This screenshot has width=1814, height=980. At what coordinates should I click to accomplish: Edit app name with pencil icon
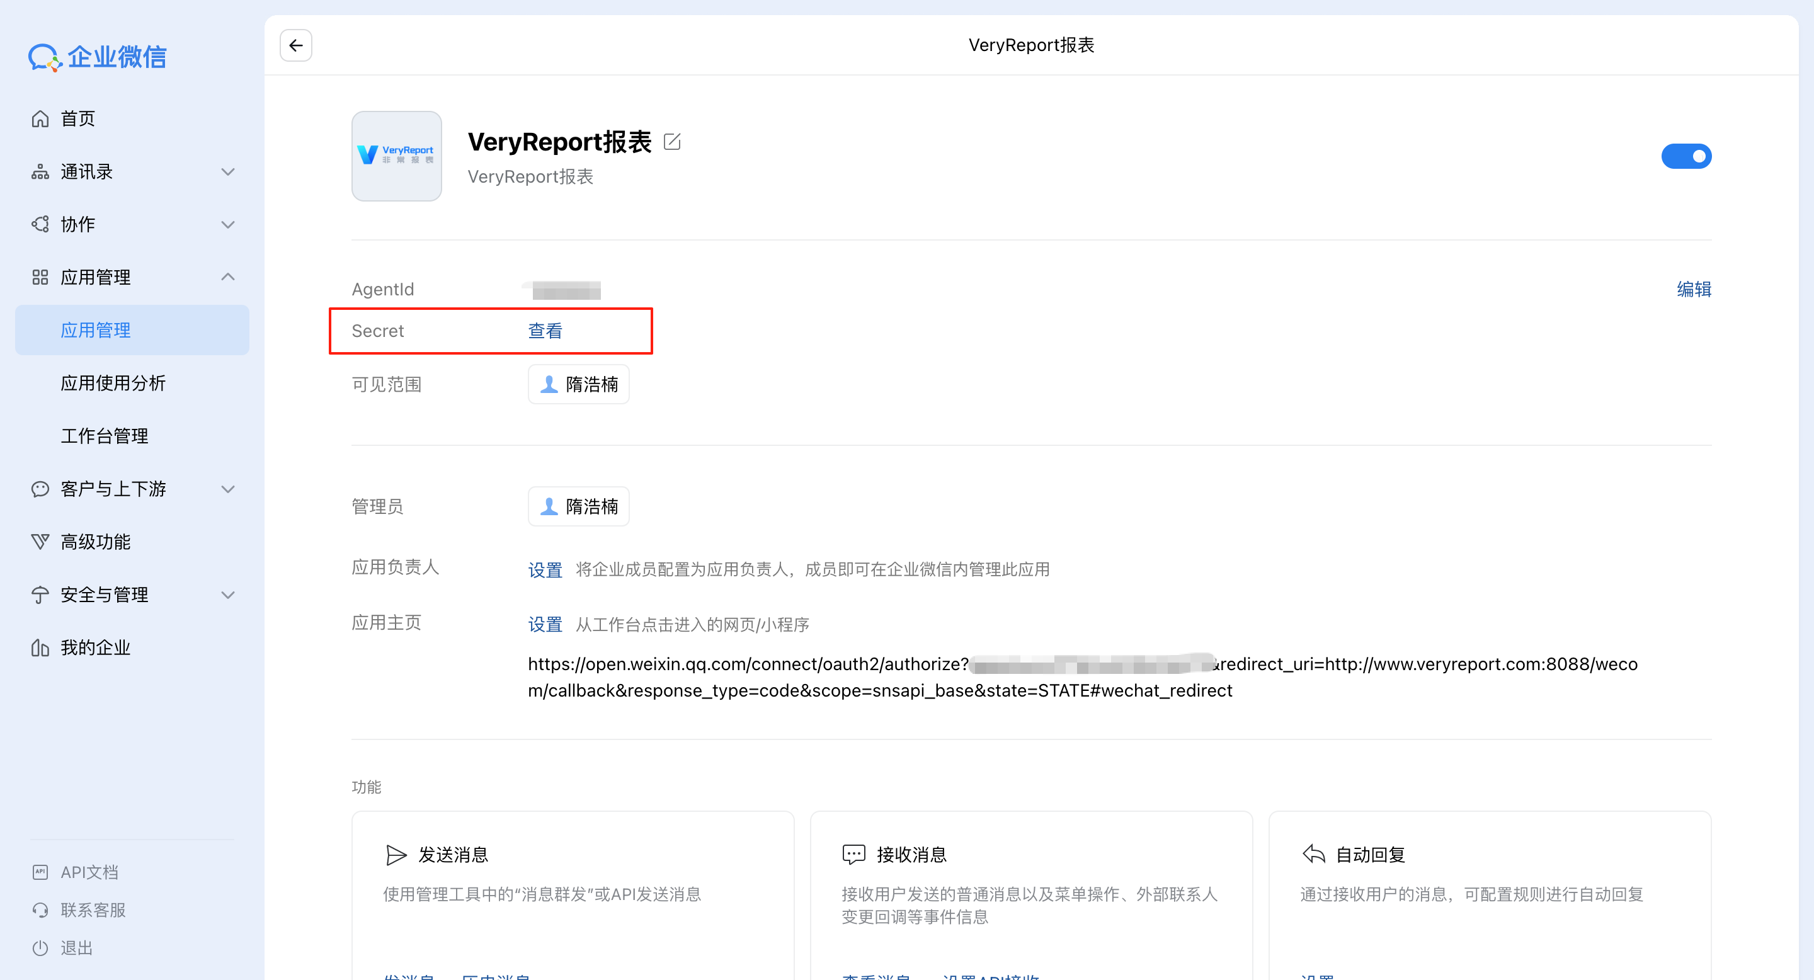(x=673, y=142)
